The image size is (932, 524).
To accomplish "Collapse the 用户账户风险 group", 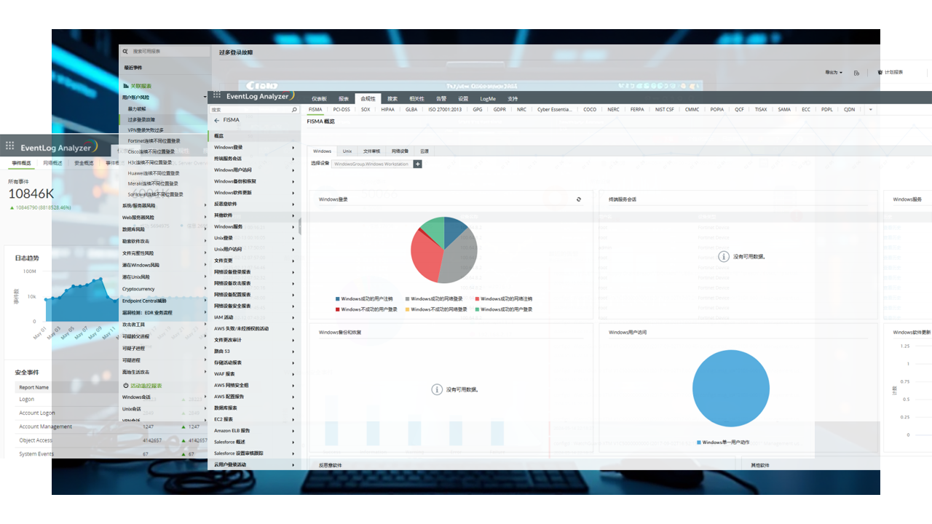I will 205,97.
